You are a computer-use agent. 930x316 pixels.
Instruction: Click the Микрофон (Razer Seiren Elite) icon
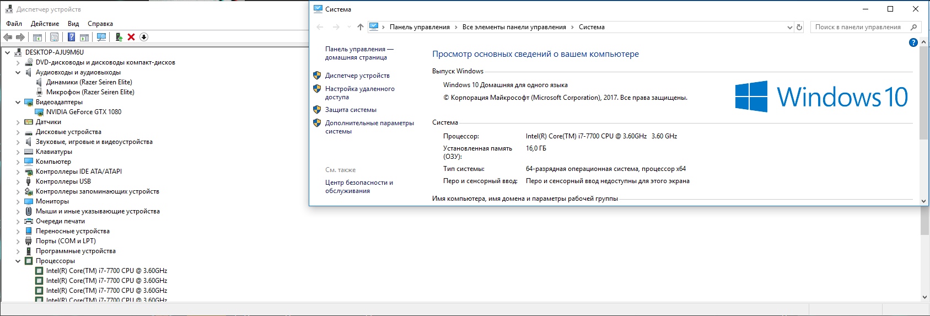click(x=39, y=92)
